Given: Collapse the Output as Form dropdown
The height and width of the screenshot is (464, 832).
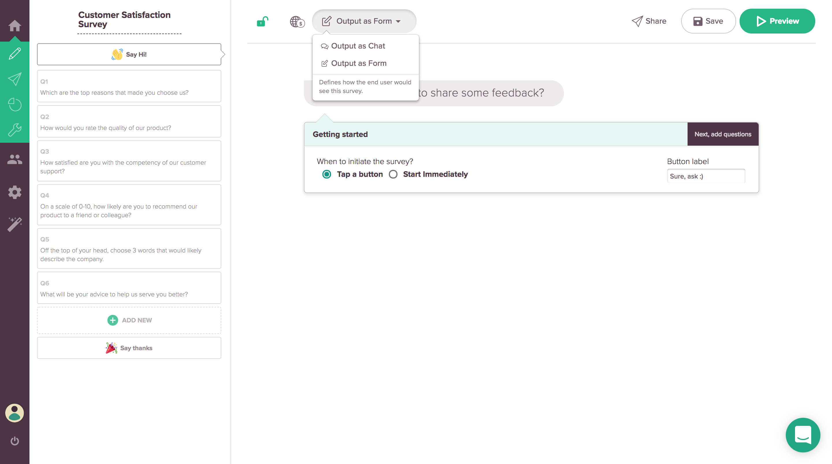Looking at the screenshot, I should click(x=364, y=21).
